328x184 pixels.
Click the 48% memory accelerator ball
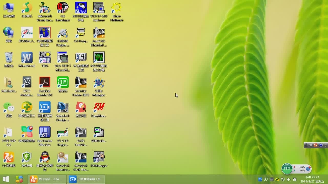287,169
